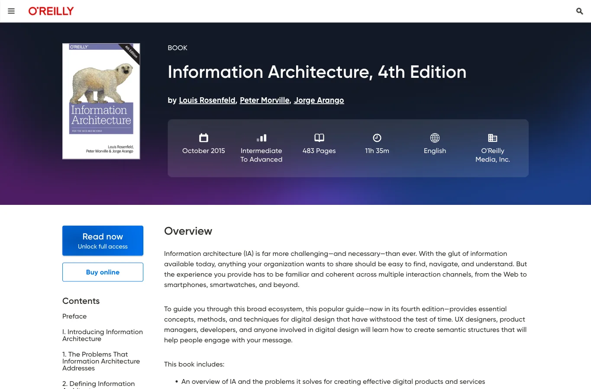The height and width of the screenshot is (389, 591).
Task: Open author Jorge Arango's page
Action: tap(319, 100)
